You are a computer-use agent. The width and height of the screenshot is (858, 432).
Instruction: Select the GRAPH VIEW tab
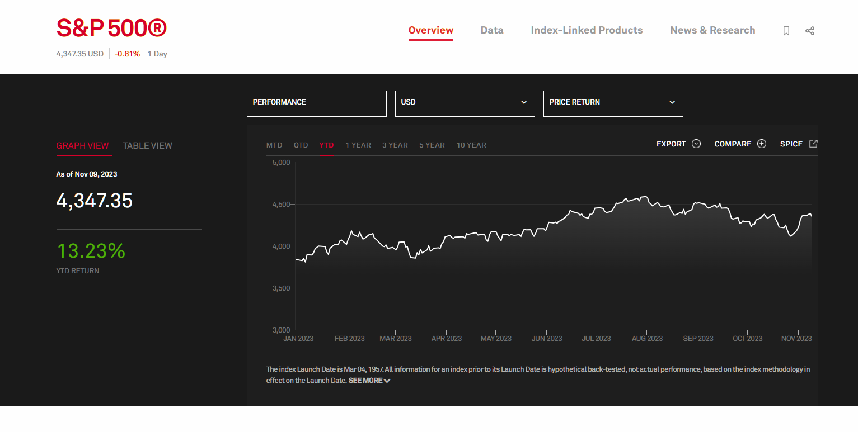click(82, 145)
